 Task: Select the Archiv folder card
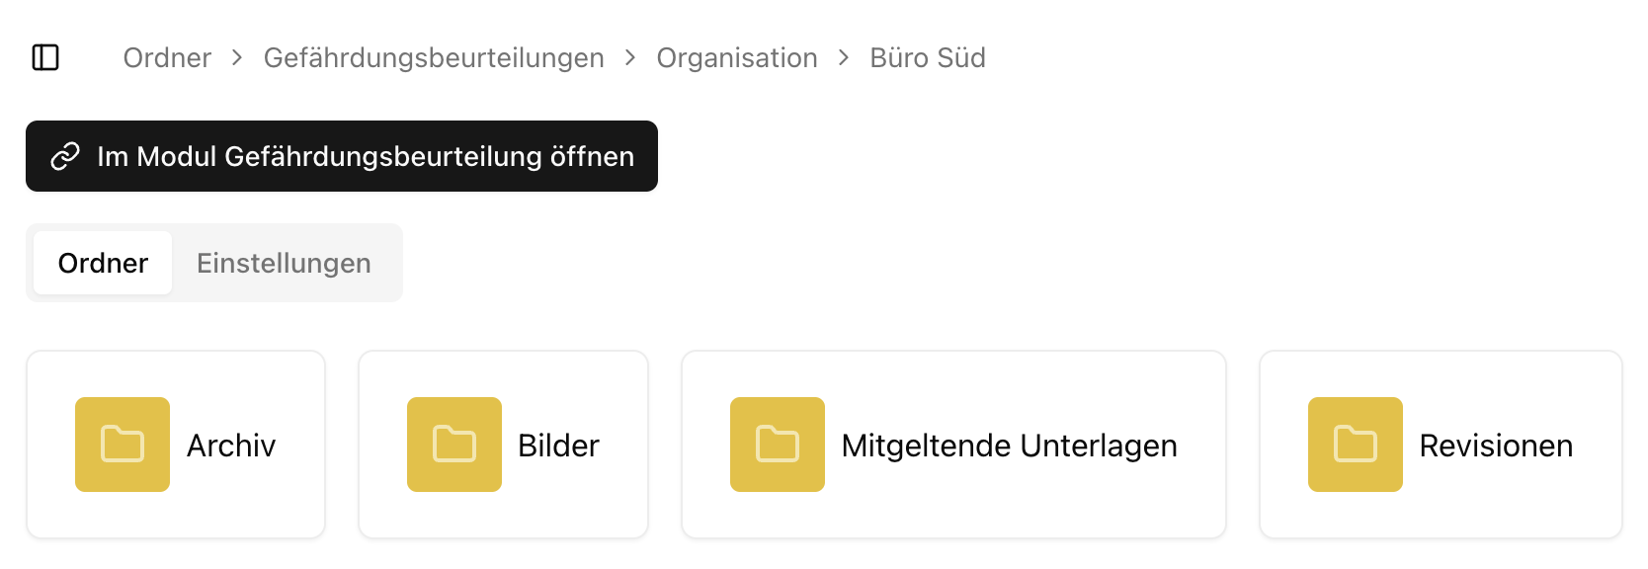[176, 445]
